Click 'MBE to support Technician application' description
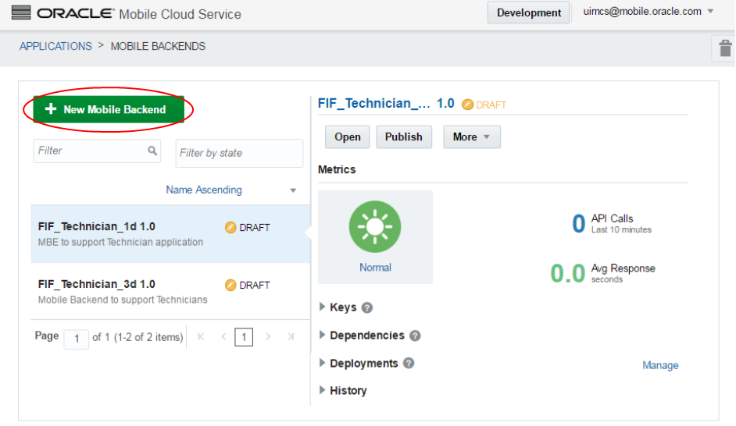This screenshot has width=736, height=426. click(x=120, y=243)
